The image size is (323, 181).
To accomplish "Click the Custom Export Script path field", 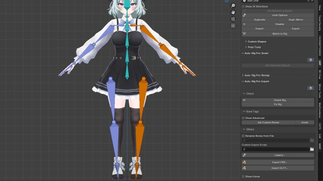I will [275, 149].
